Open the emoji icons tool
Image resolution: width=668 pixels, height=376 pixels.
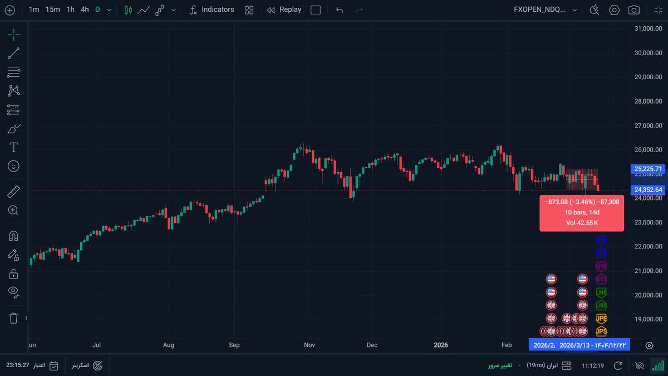pyautogui.click(x=13, y=166)
